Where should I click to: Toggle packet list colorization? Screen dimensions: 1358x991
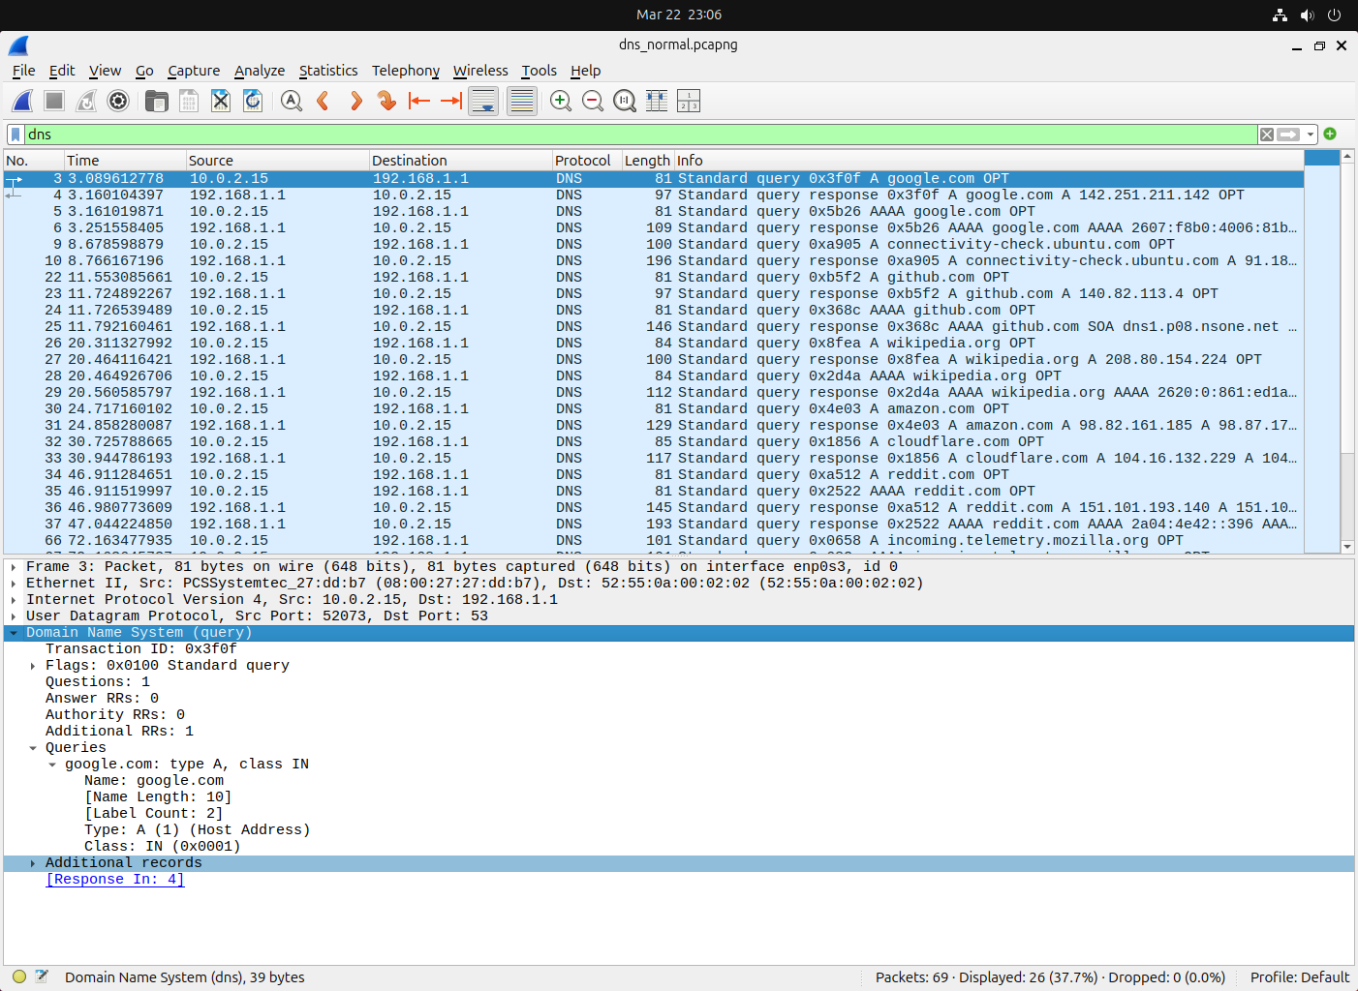click(x=522, y=101)
